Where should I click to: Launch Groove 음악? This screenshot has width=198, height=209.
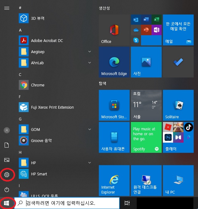click(55, 141)
